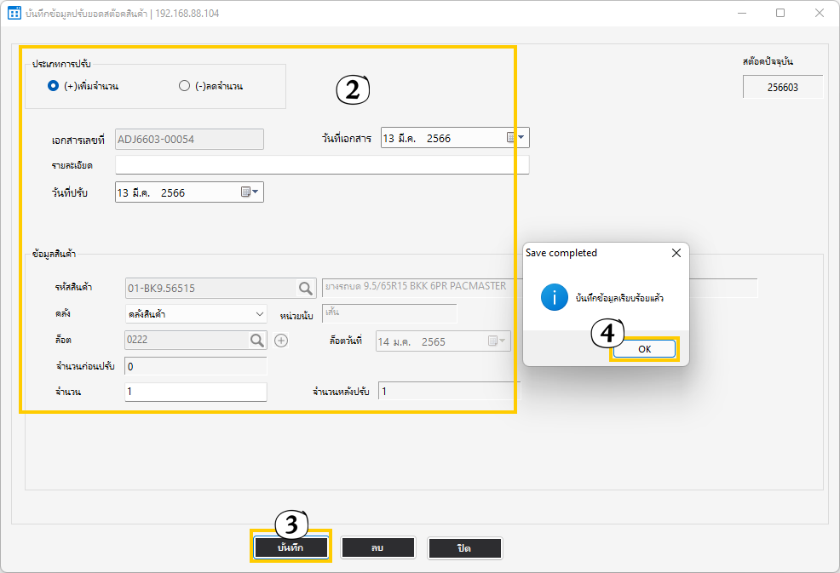The image size is (840, 573).
Task: Click the บันทึก save button
Action: coord(291,547)
